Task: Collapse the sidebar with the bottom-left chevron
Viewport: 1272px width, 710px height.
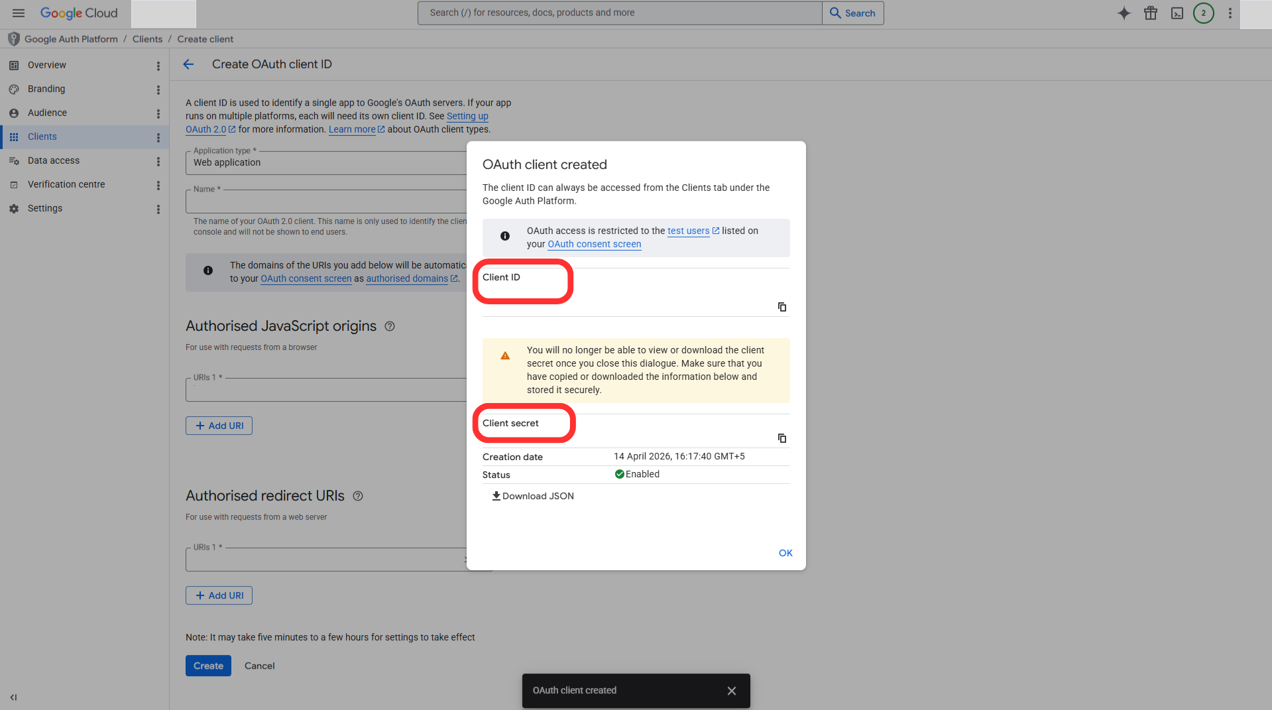Action: point(13,697)
